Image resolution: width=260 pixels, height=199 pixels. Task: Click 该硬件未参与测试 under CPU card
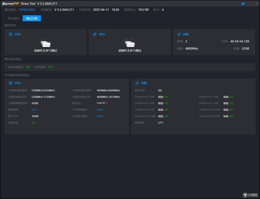tap(45, 51)
